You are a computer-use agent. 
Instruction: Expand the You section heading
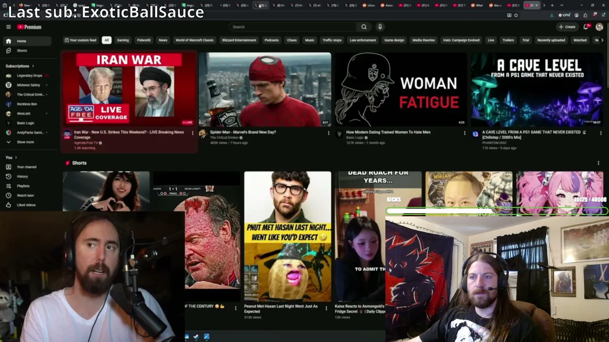coord(11,158)
